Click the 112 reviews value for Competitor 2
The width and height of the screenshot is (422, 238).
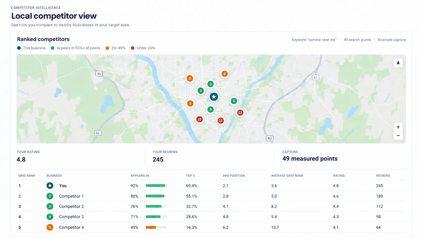pos(379,206)
